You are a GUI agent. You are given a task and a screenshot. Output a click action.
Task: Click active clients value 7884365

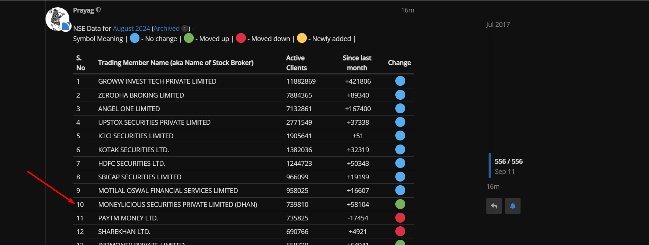pos(299,95)
